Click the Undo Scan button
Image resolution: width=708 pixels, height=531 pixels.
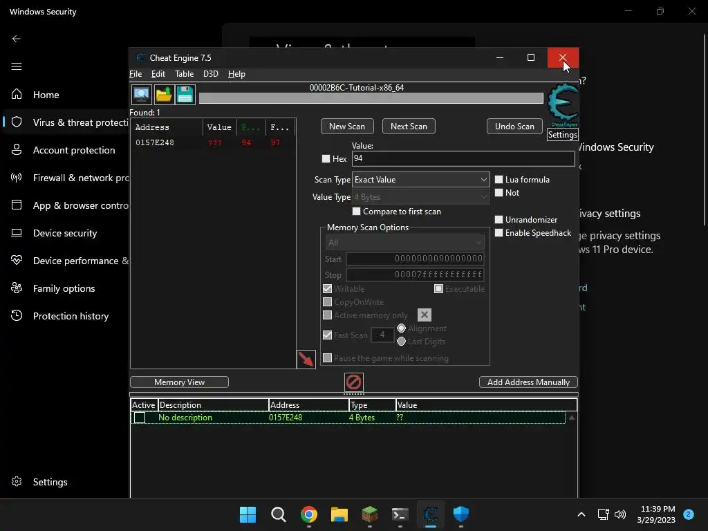(x=514, y=127)
